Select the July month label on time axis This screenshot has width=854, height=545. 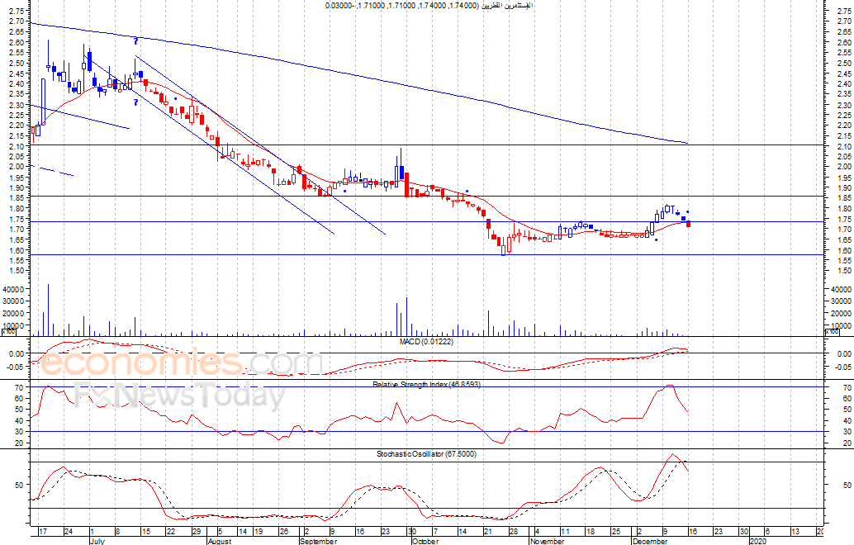(97, 541)
